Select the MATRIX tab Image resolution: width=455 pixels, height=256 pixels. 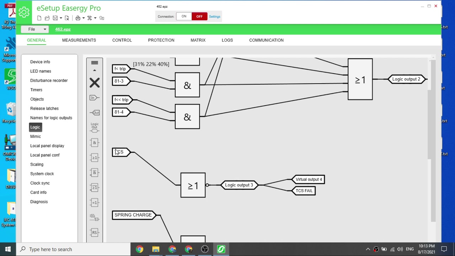point(198,40)
